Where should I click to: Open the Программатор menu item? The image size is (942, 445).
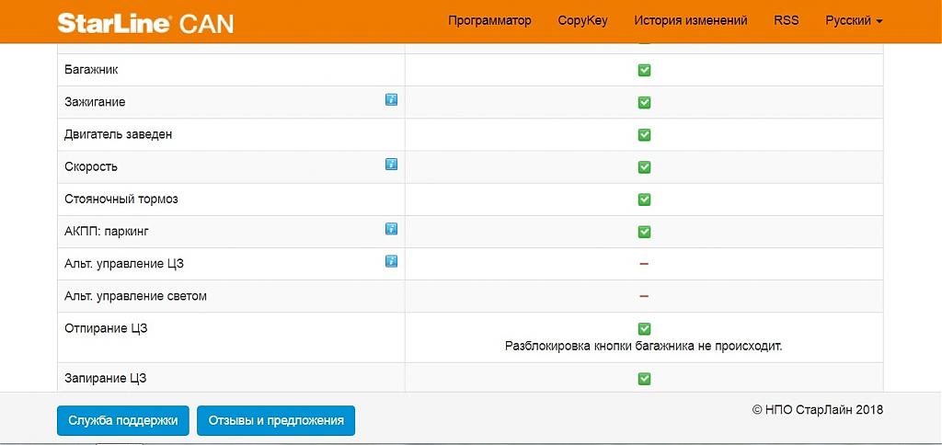489,20
